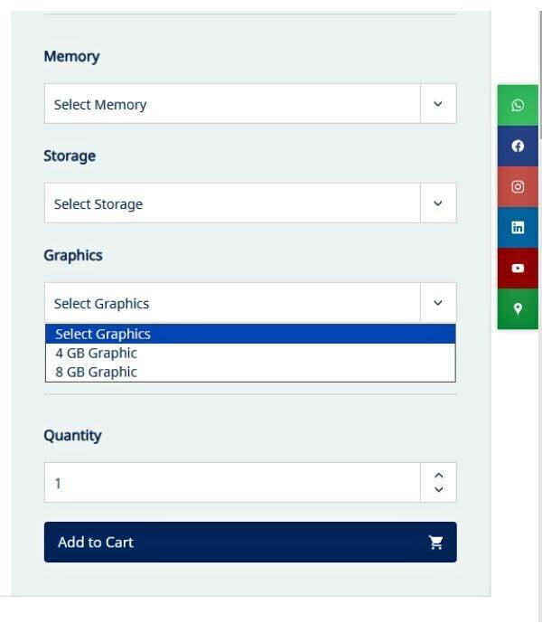Image resolution: width=542 pixels, height=633 pixels.
Task: Click the Storage dropdown chevron arrow
Action: tap(438, 203)
